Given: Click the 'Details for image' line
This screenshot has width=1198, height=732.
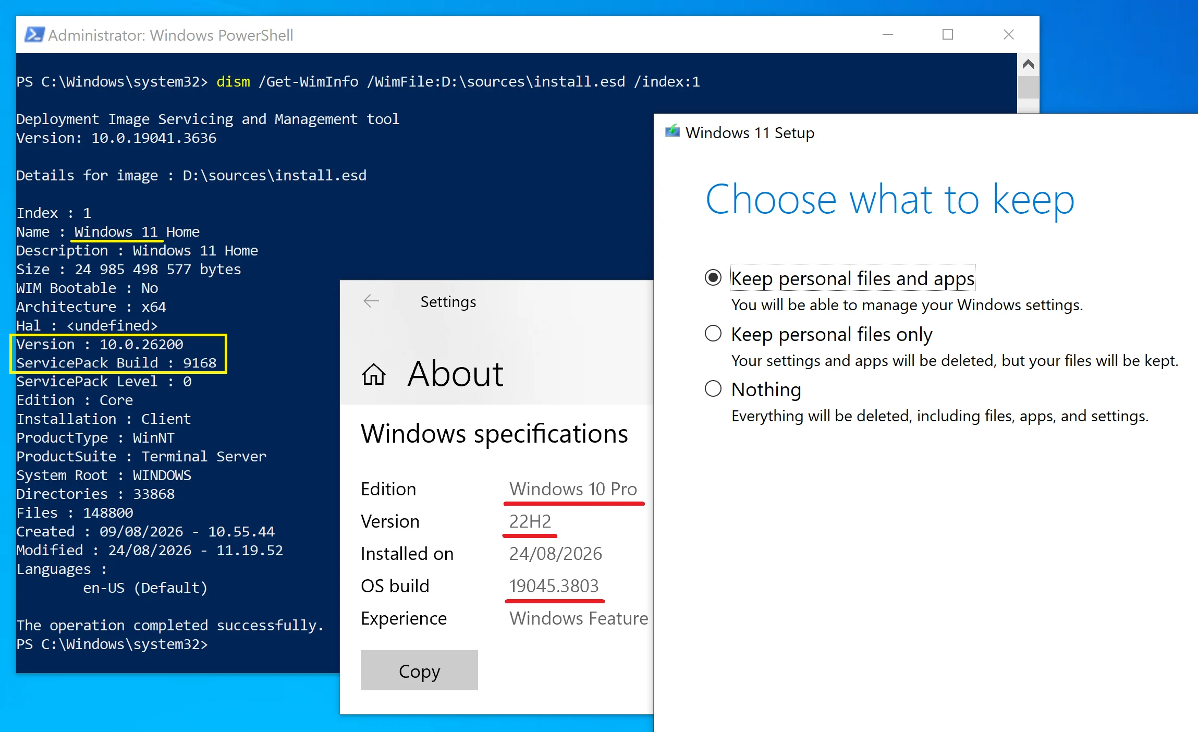Looking at the screenshot, I should [191, 176].
